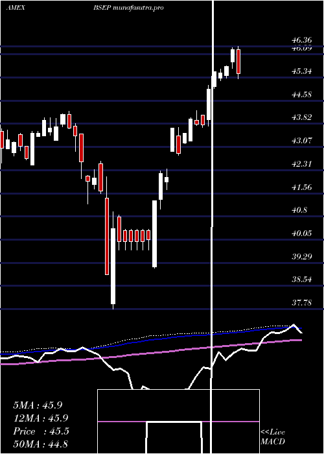
Task: Click the 46.36 price axis label
Action: click(x=301, y=40)
